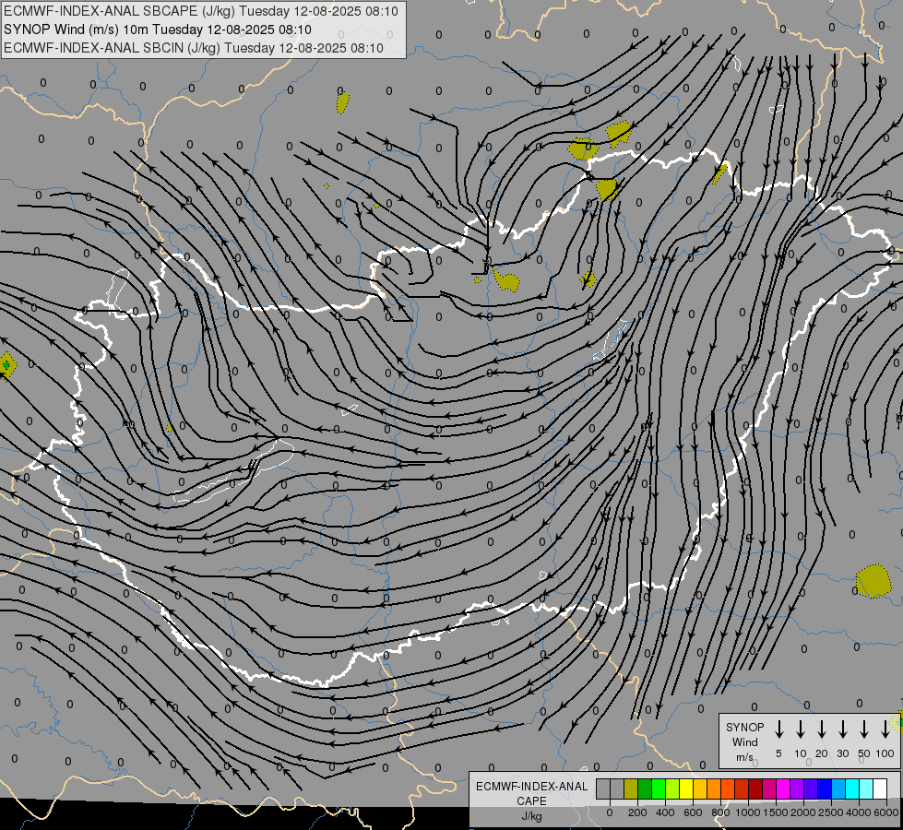Pick the 100 value under the wind arrows
The image size is (903, 830).
[x=885, y=753]
